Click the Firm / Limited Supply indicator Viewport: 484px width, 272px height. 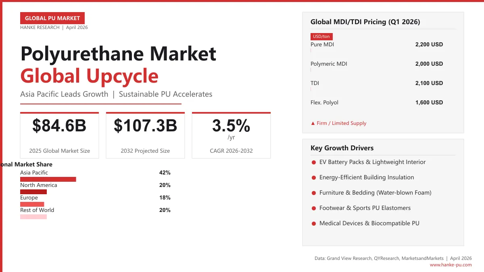338,123
